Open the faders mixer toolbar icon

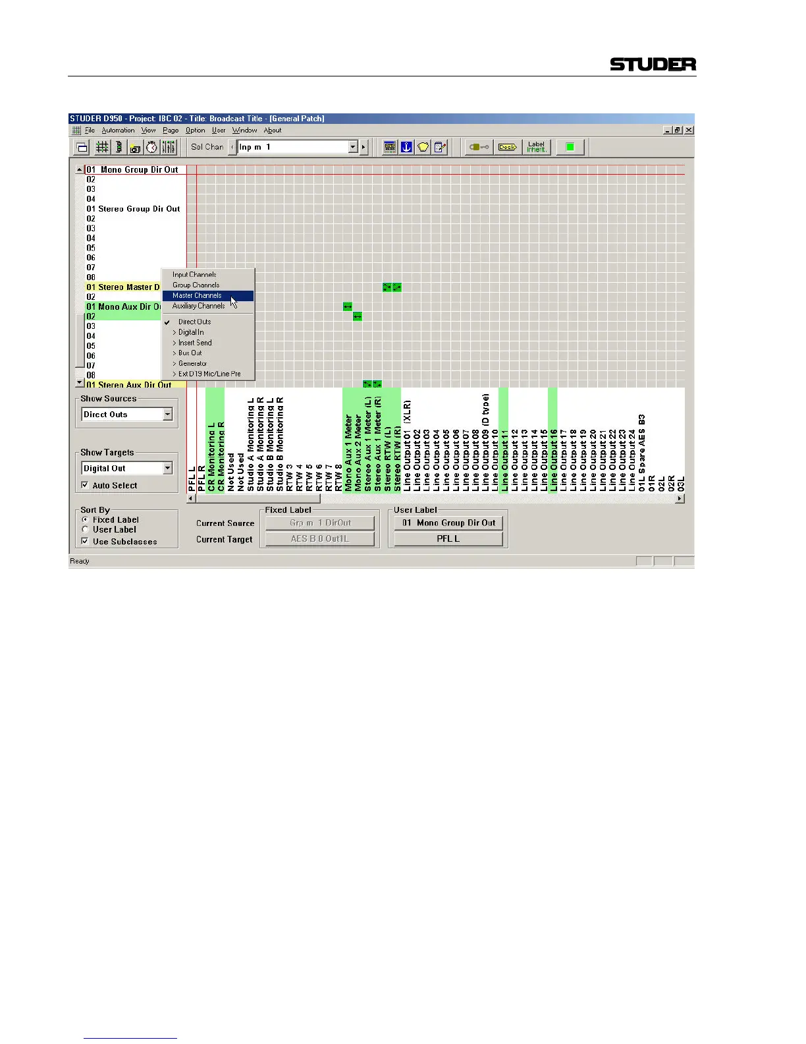[169, 148]
